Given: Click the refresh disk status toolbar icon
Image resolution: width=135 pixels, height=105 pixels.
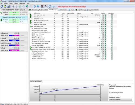Looking at the screenshot, I should pyautogui.click(x=2, y=6).
